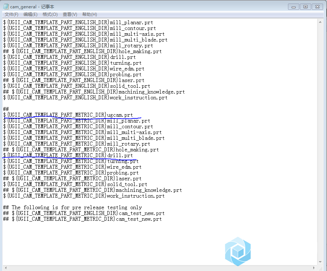Screen dimensions: 327x271
Task: Maximize the cam_general Notepad window
Action: pos(305,7)
